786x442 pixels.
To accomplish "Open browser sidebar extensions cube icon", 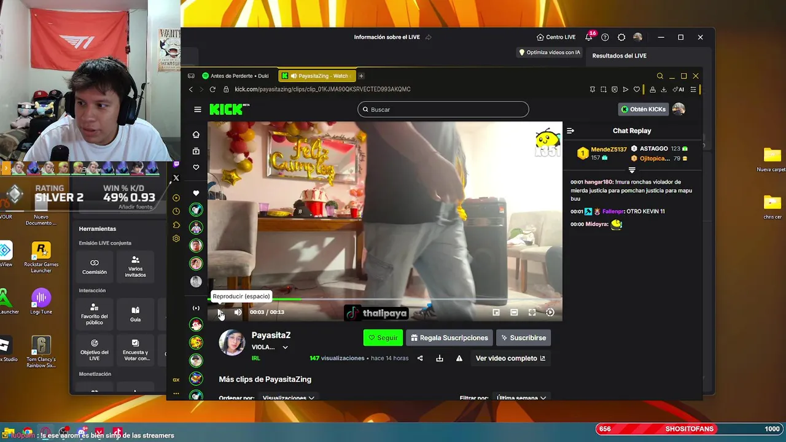I will [x=176, y=225].
